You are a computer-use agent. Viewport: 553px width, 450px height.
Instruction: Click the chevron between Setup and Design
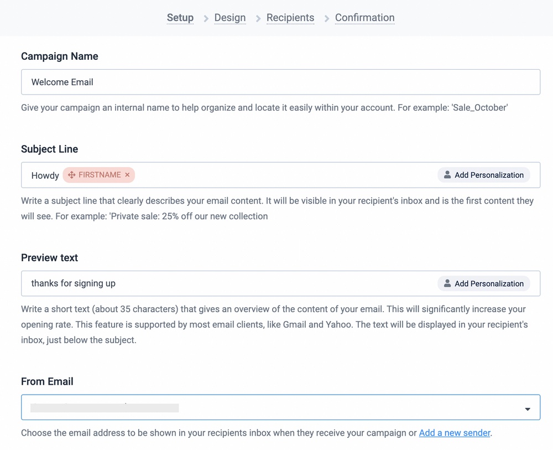(x=206, y=18)
